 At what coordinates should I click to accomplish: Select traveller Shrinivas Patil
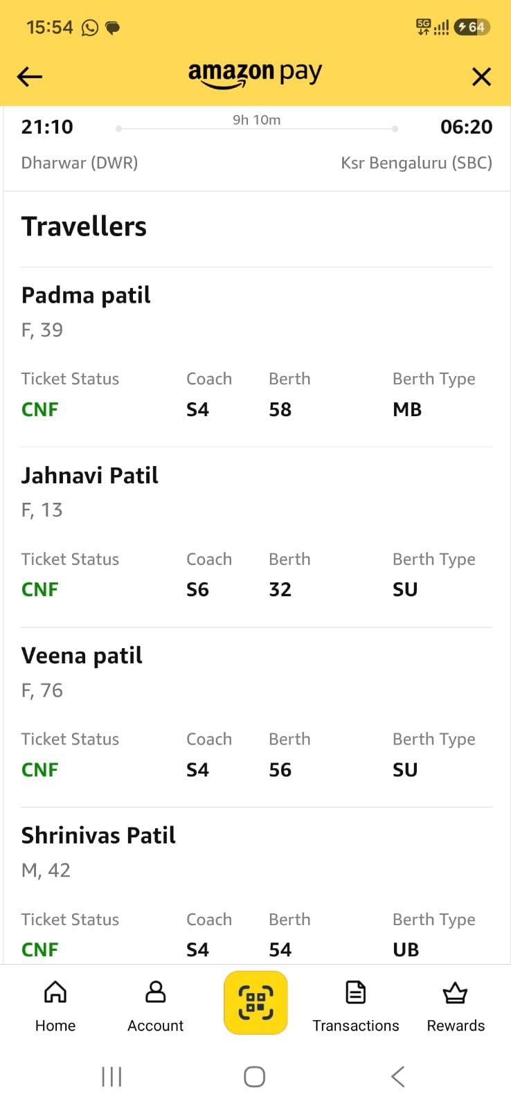98,835
